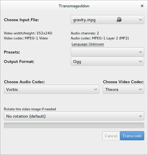Click the chevron arrow on Ogg dropdown
Viewport: 148px width, 155px height.
tap(140, 61)
